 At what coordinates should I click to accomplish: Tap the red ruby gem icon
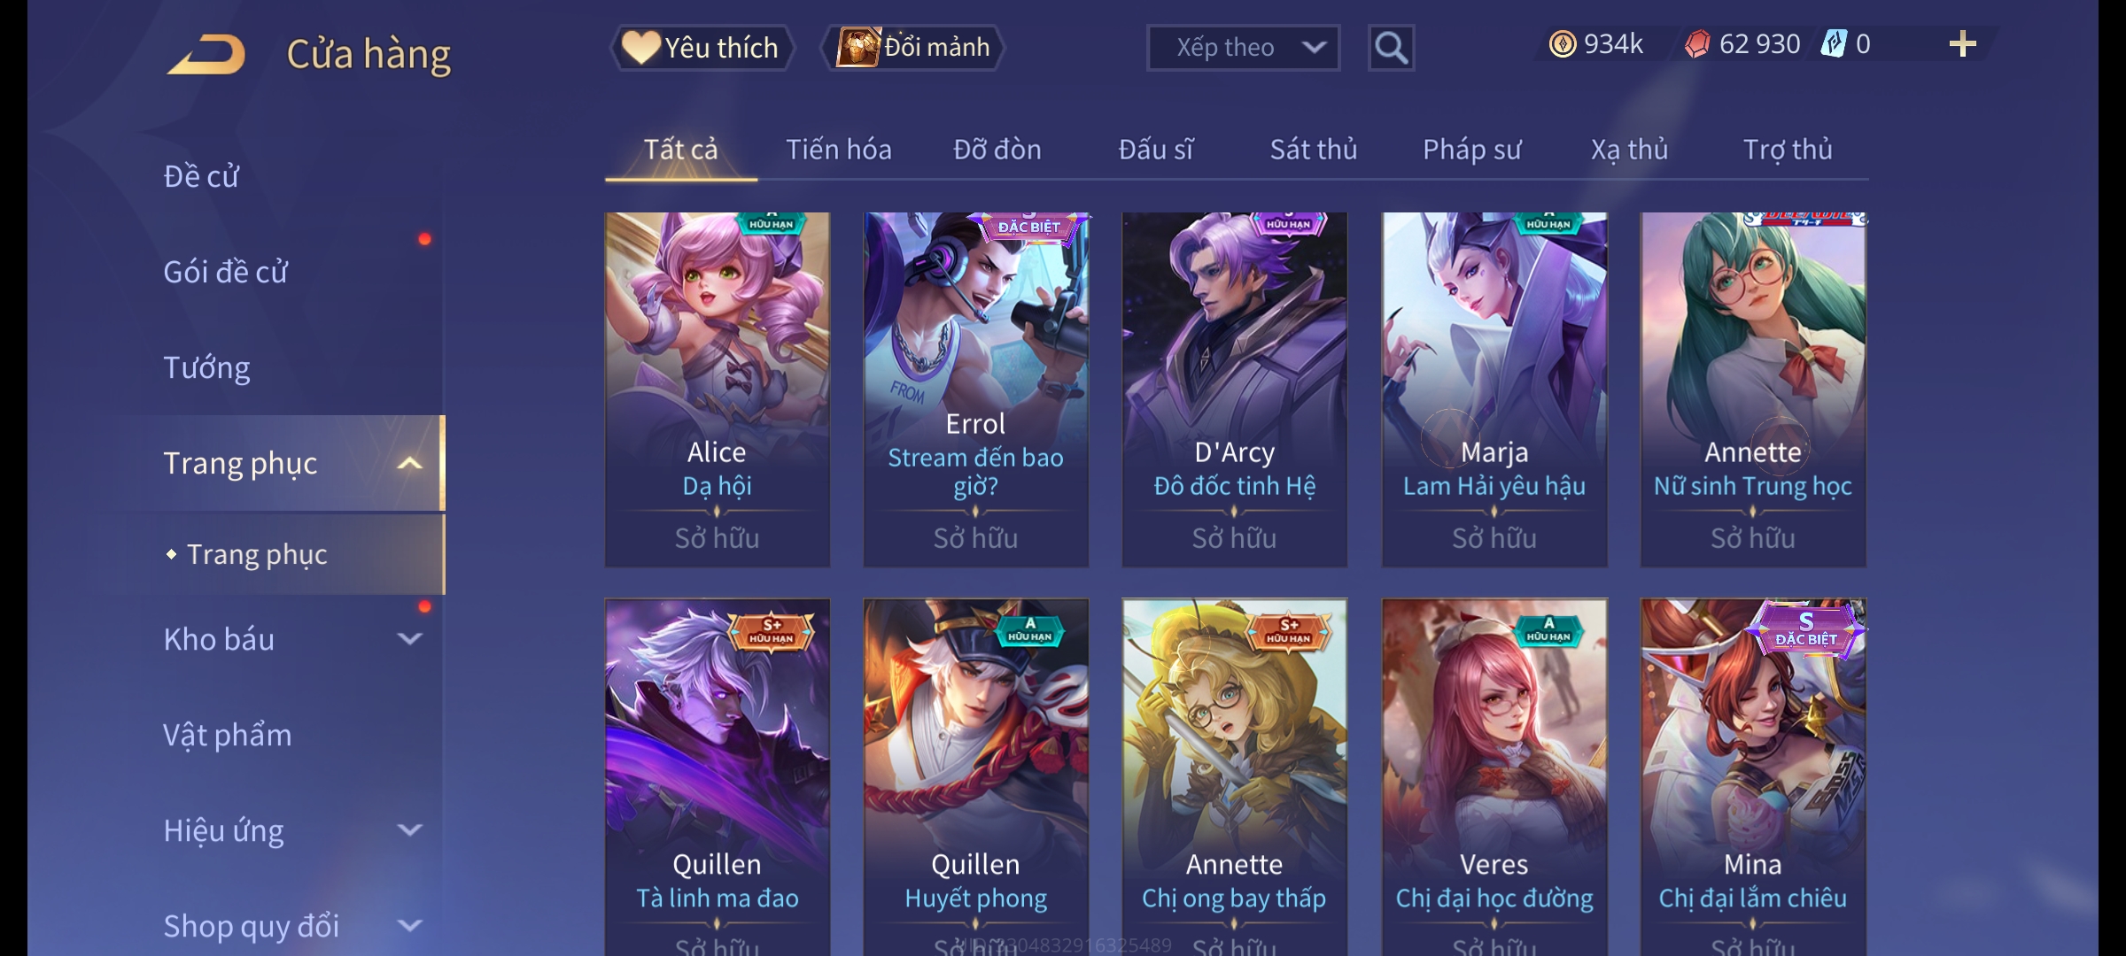(1697, 44)
